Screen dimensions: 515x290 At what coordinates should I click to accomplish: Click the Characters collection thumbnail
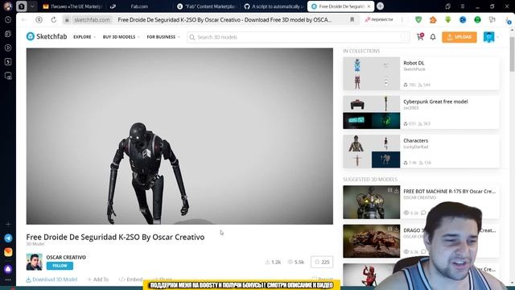372,151
